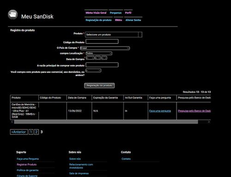The image size is (231, 177).
Task: Switch to the Perfil tab
Action: click(128, 13)
